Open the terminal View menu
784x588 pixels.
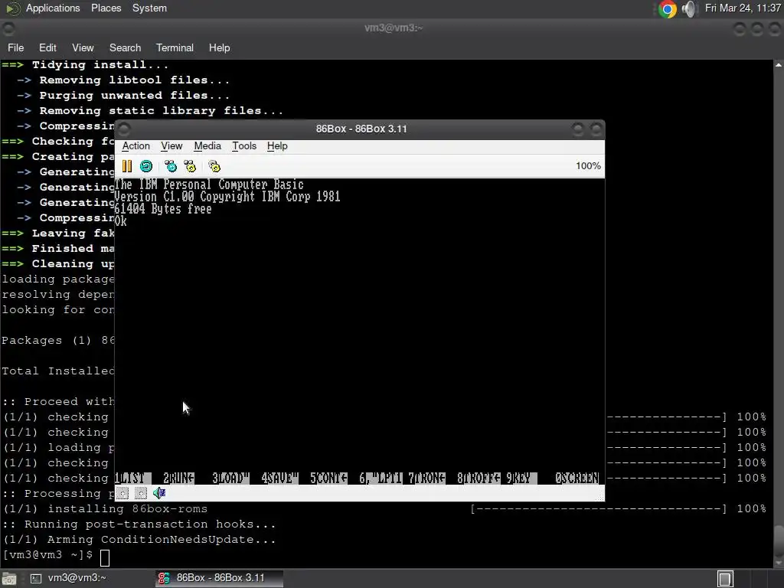tap(83, 48)
